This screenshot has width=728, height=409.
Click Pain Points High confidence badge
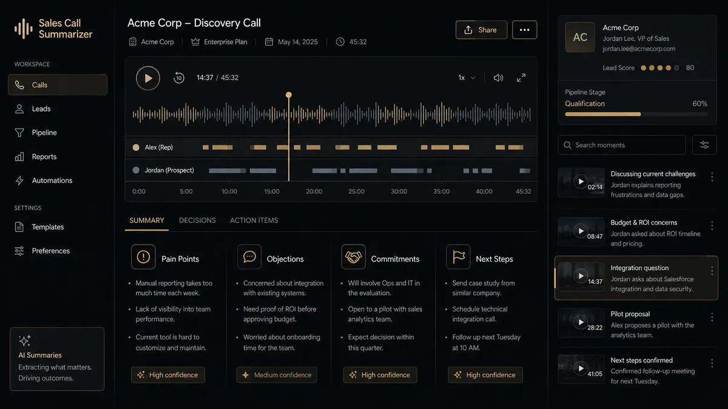[x=168, y=375]
